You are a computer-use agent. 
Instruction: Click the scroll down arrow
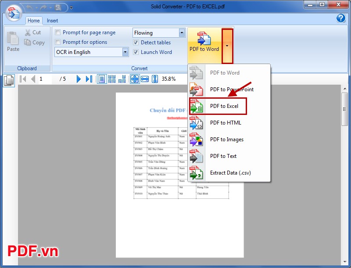(344, 262)
